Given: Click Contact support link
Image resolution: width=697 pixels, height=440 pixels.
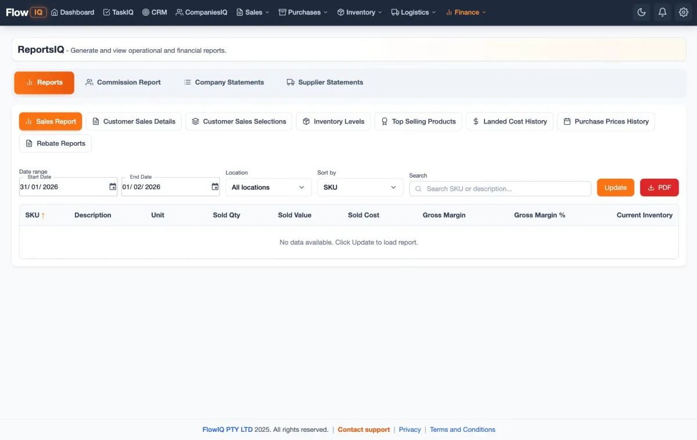Looking at the screenshot, I should pos(364,430).
